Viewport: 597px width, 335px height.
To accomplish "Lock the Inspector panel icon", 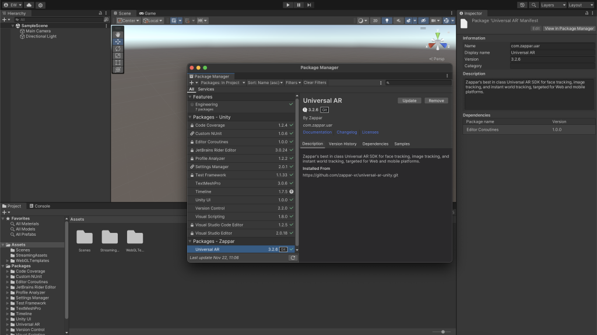I will click(x=587, y=13).
